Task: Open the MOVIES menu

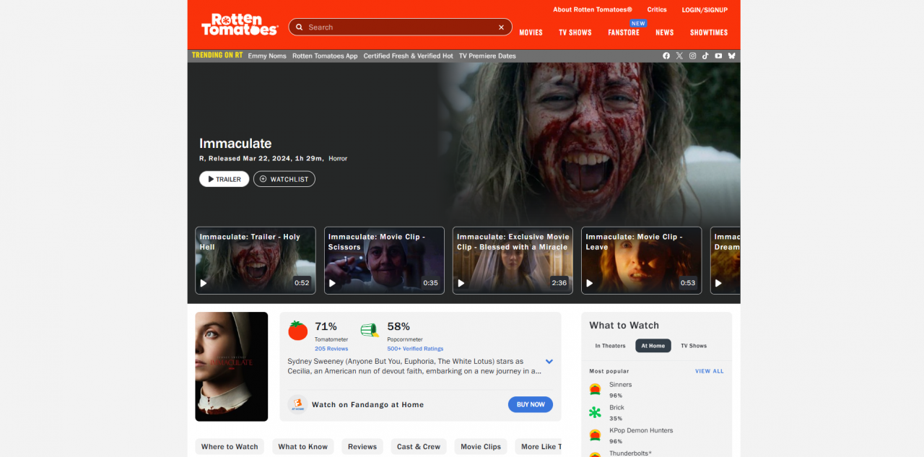Action: point(531,32)
